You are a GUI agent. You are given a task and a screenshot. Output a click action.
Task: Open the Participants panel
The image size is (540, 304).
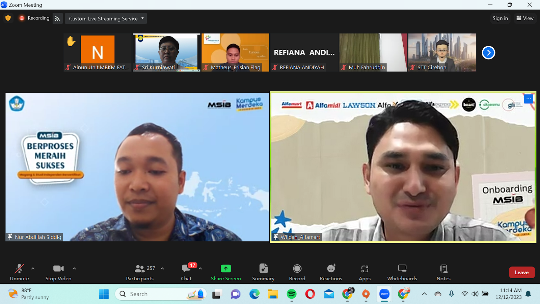tap(140, 273)
